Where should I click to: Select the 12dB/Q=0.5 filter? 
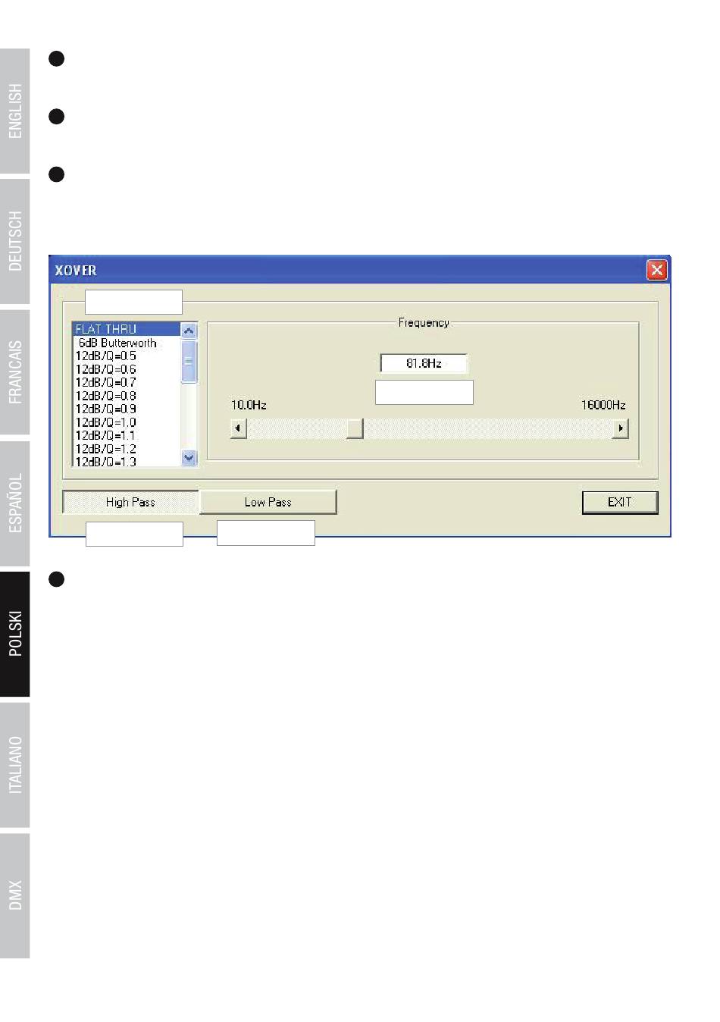106,356
